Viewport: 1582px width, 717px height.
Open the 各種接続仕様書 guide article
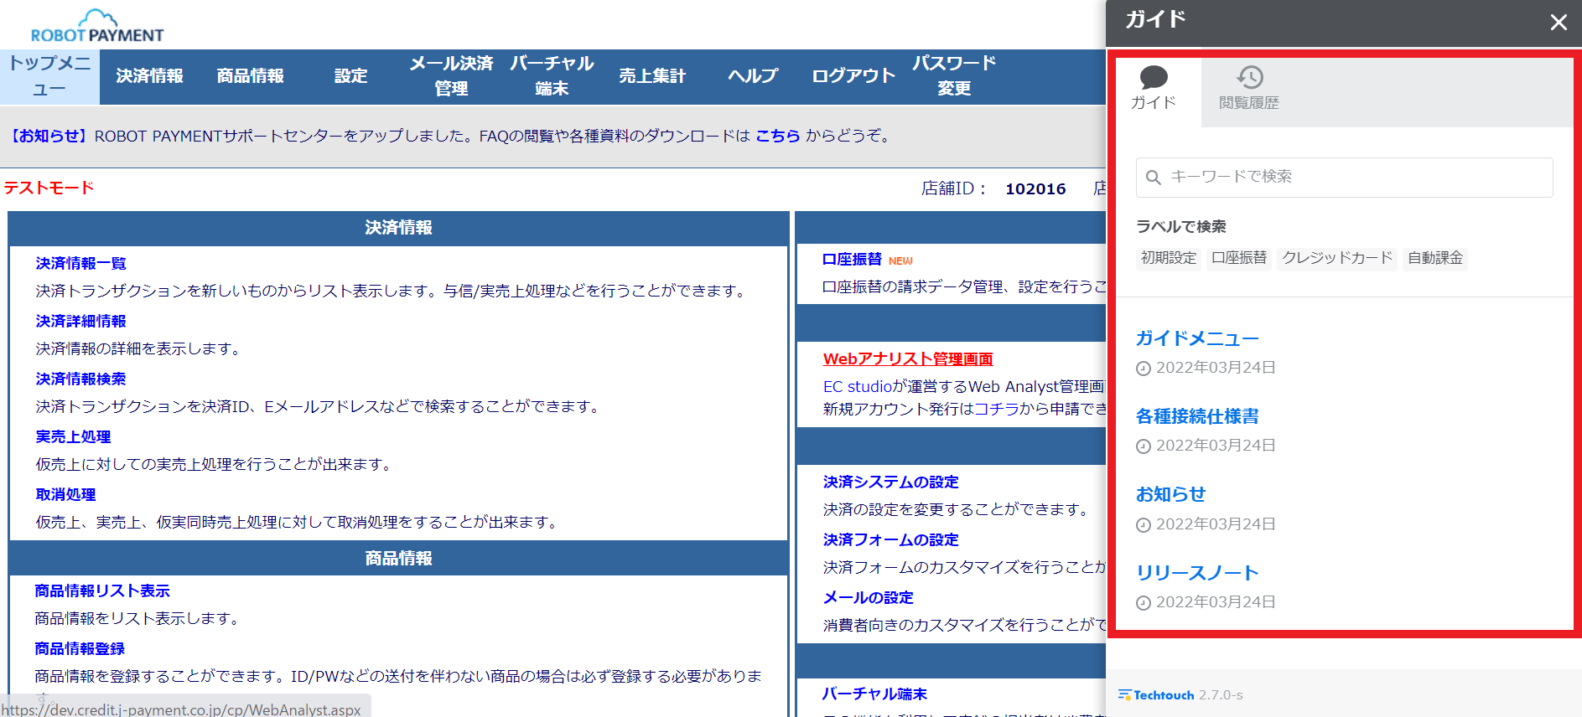click(1196, 416)
